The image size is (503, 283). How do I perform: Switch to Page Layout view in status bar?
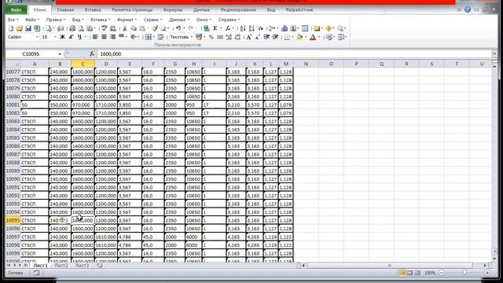point(409,273)
